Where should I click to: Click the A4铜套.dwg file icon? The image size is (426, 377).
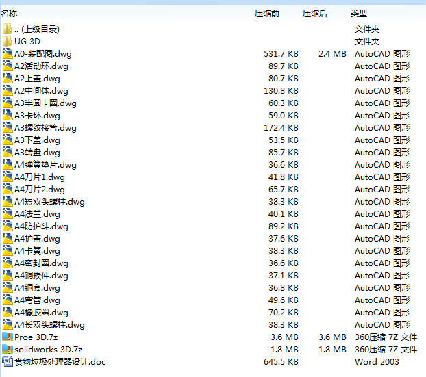click(8, 287)
